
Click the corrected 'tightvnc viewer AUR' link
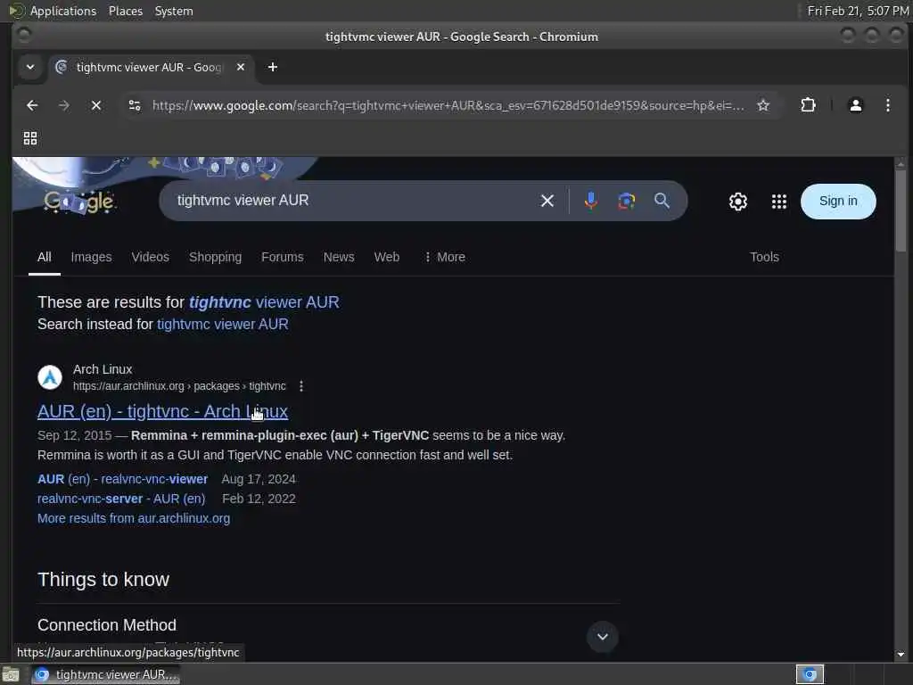coord(264,302)
